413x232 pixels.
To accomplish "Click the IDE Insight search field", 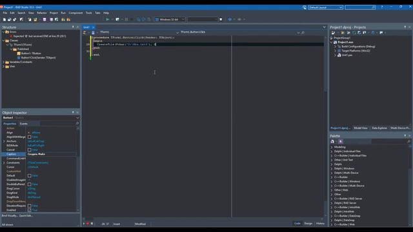I will point(360,7).
